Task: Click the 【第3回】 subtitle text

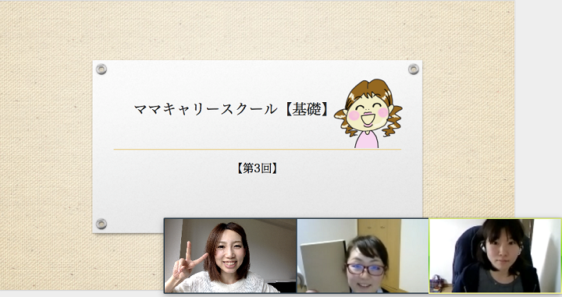Action: pos(257,168)
